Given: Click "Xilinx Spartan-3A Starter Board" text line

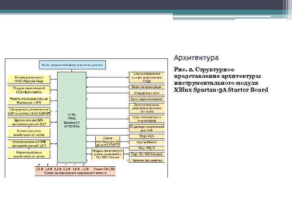Looking at the screenshot, I should tap(221, 90).
